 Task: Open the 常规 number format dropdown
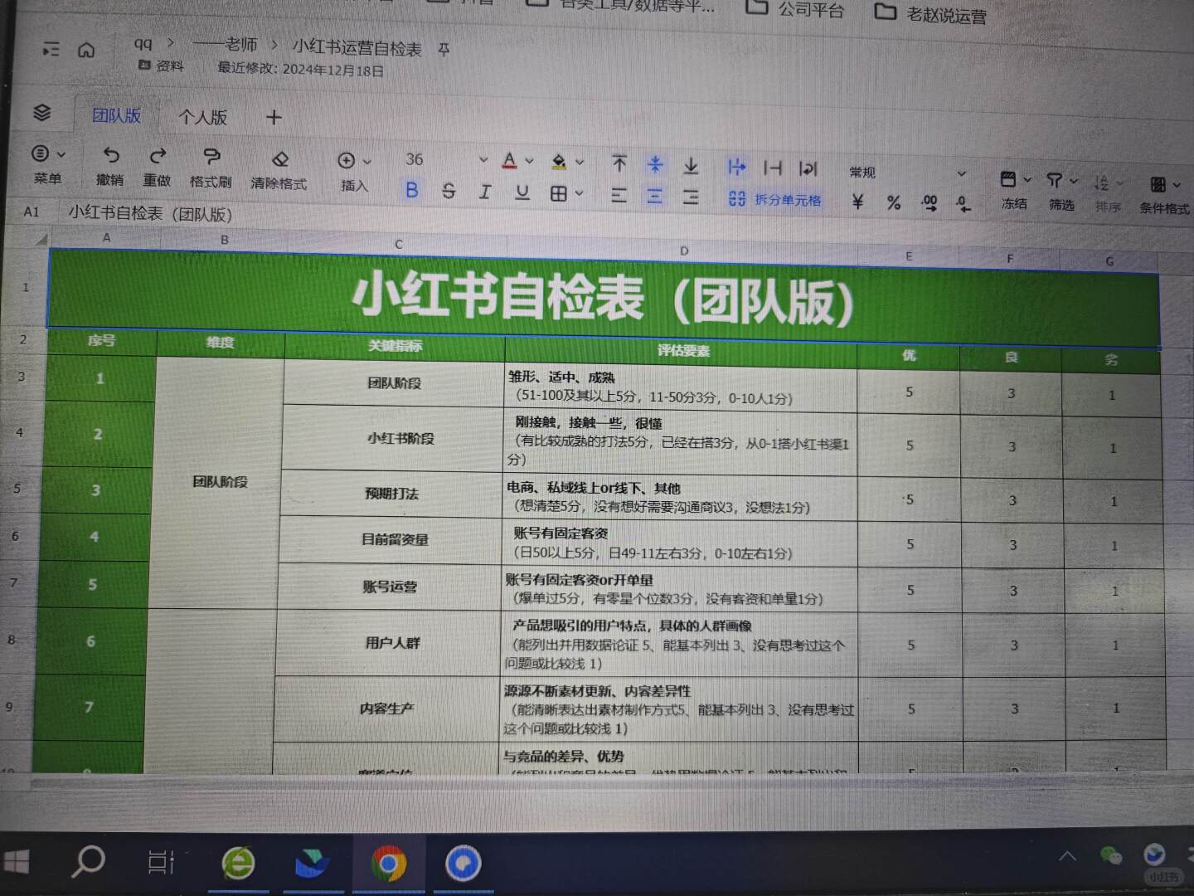[x=908, y=173]
